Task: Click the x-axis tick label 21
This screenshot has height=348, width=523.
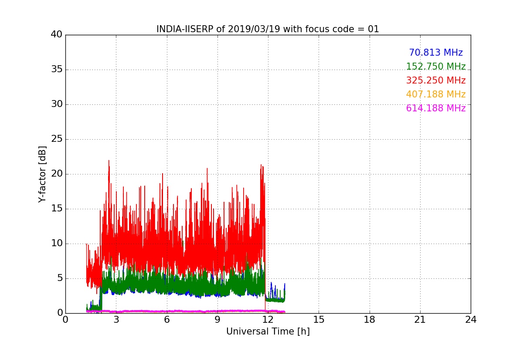Action: [420, 319]
